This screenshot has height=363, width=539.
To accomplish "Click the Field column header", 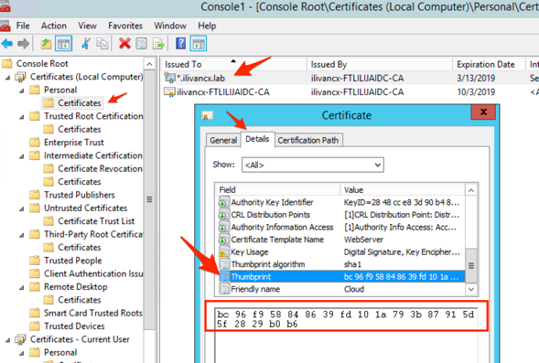I will [x=278, y=189].
